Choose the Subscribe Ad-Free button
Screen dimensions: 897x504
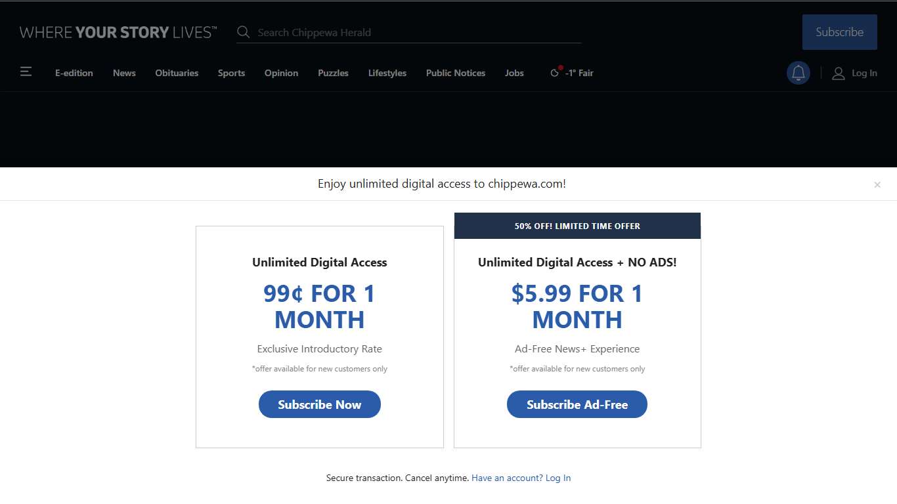tap(577, 404)
